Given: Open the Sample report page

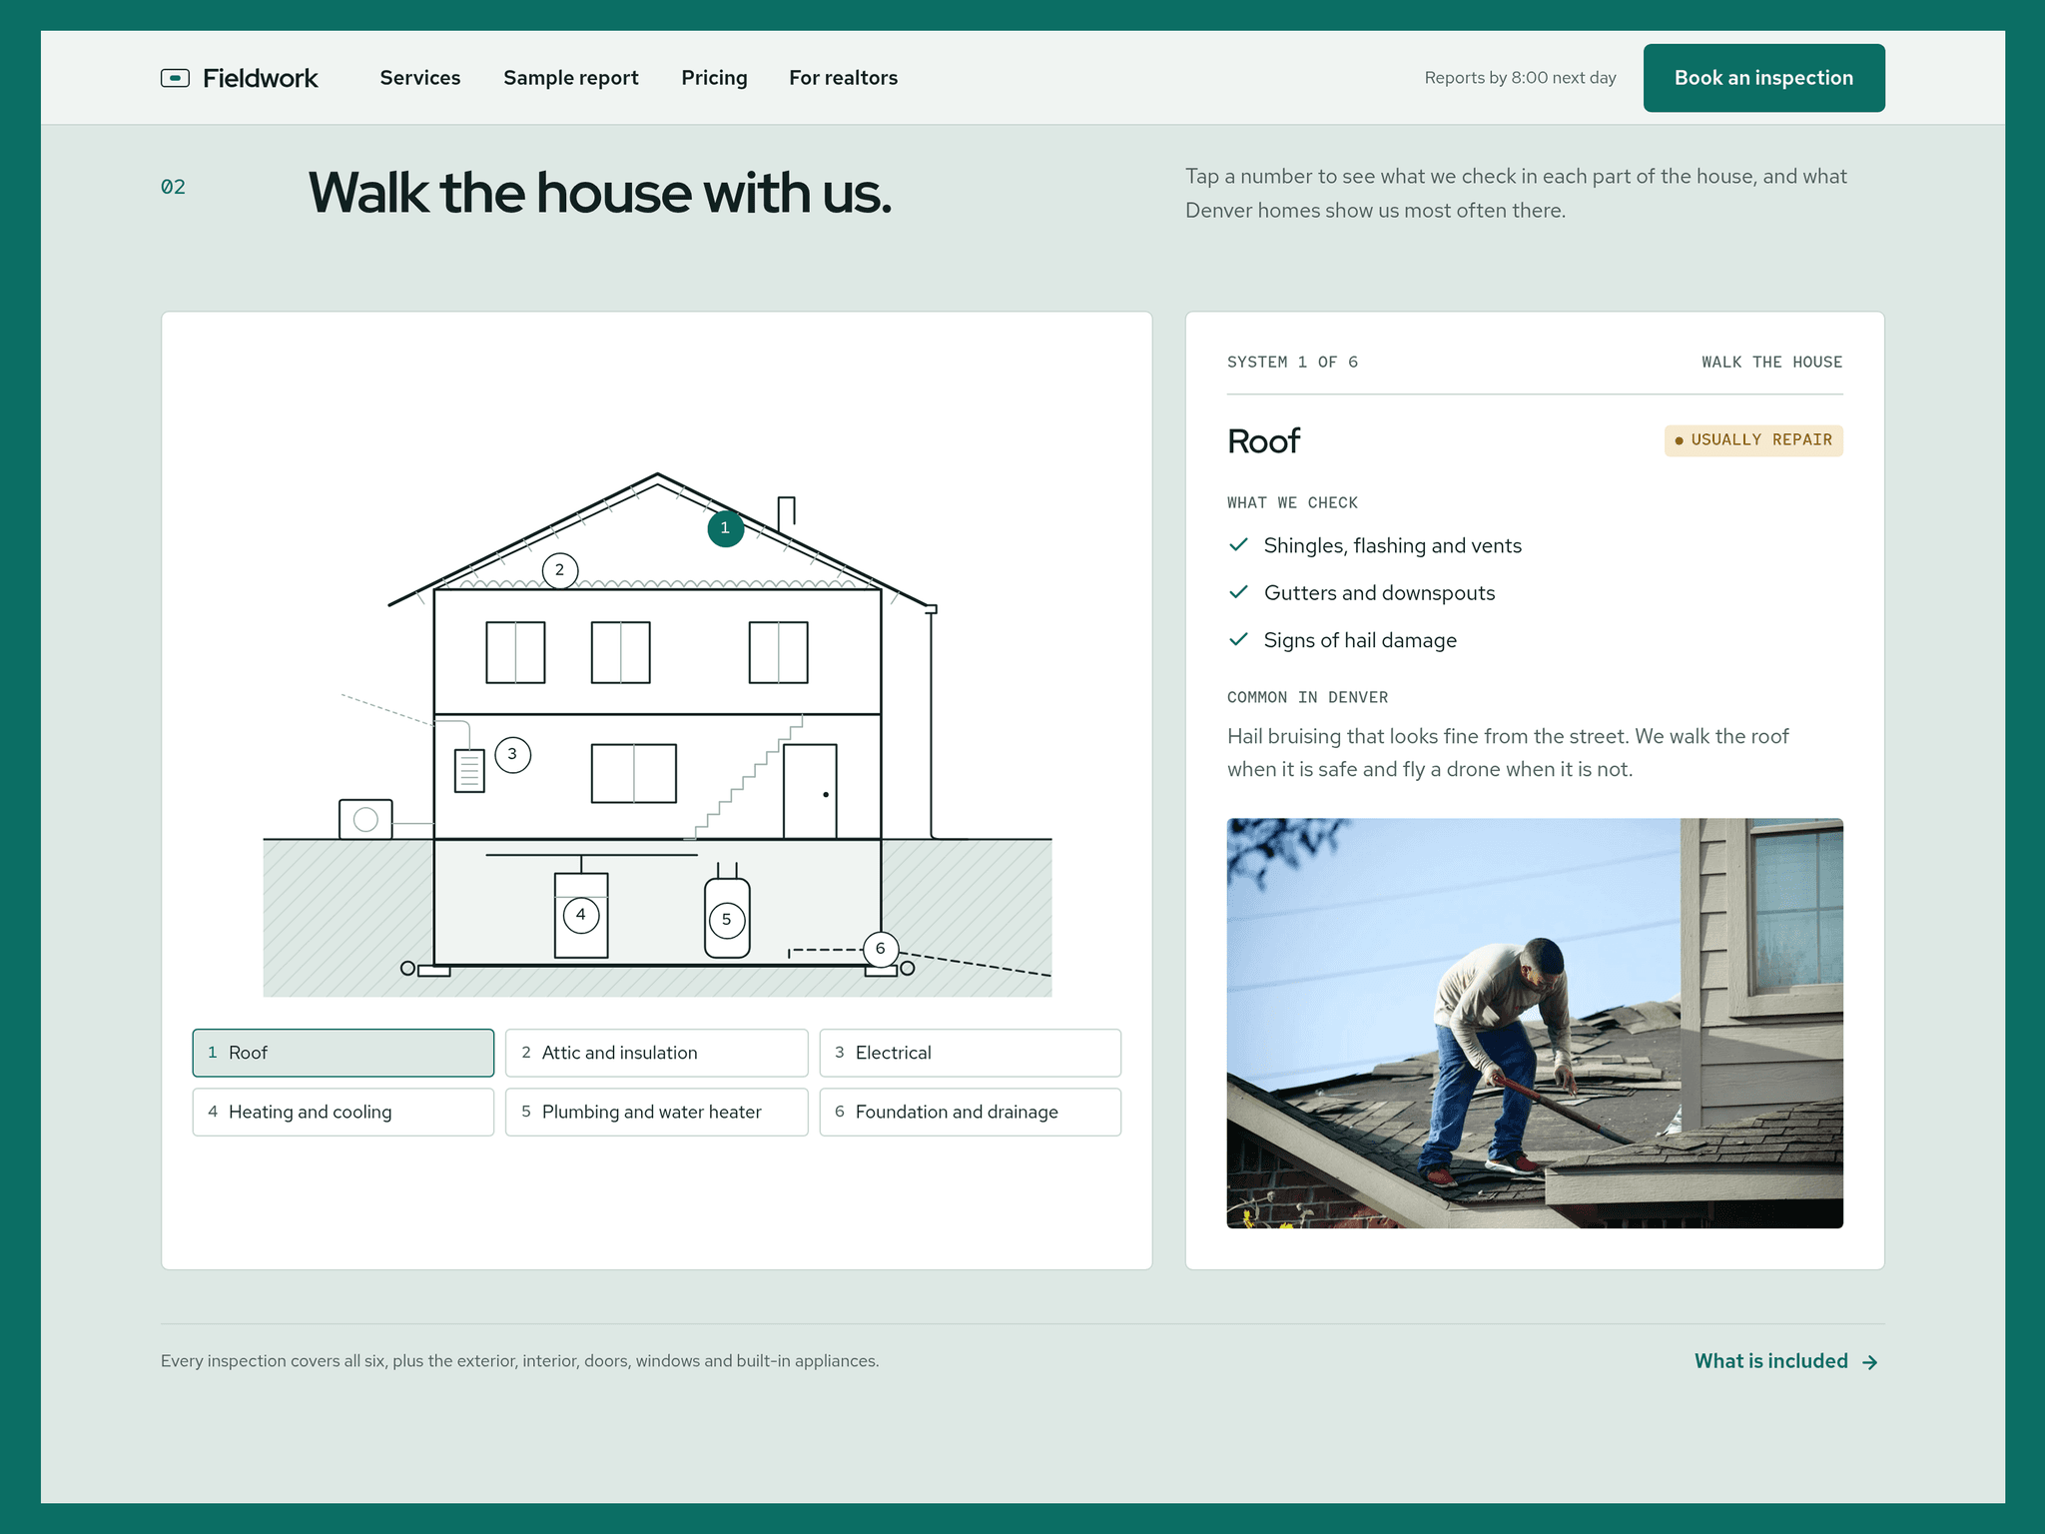Looking at the screenshot, I should 570,78.
